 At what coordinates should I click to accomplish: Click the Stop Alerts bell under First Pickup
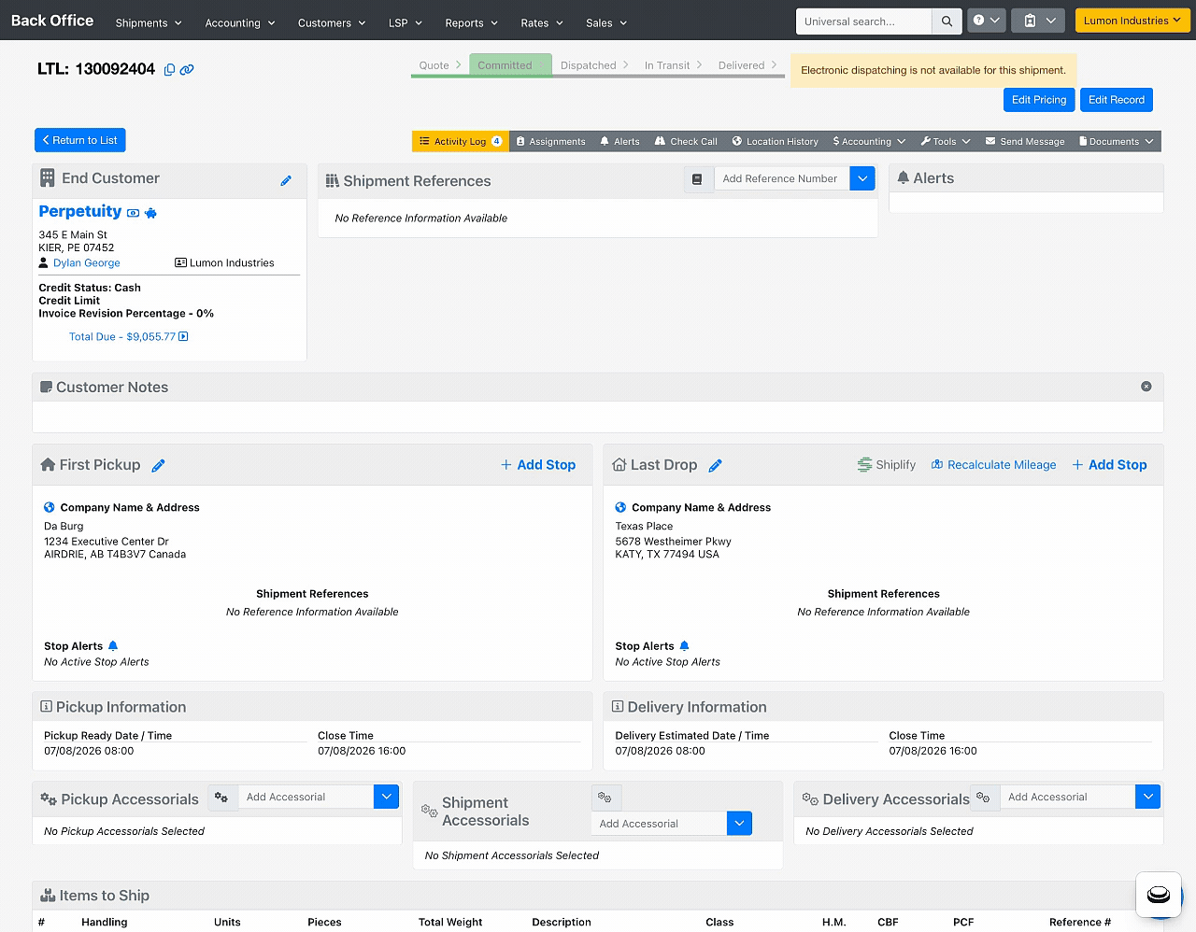point(113,646)
